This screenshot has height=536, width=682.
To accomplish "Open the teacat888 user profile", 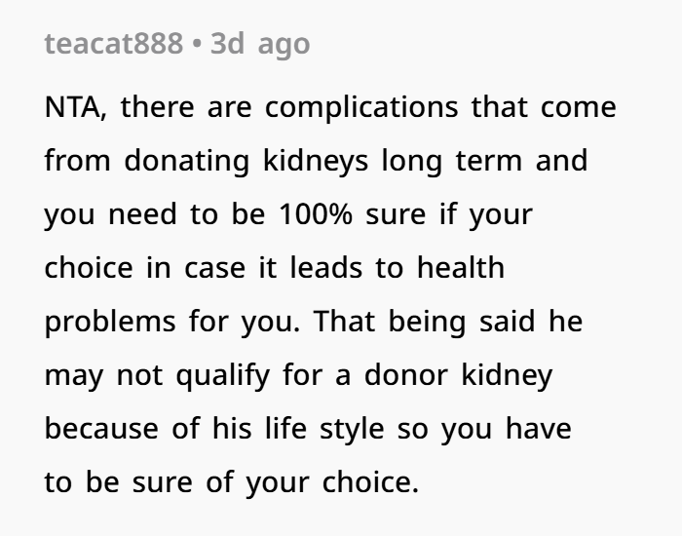I will pos(112,45).
